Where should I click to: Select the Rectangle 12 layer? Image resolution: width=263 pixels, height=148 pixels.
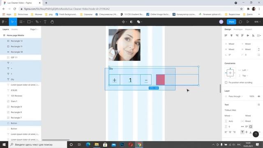click(21, 41)
